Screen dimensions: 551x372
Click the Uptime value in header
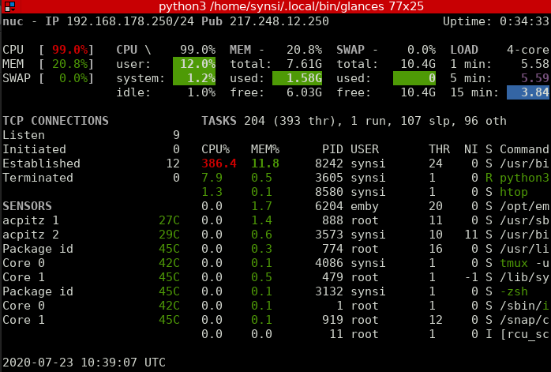(x=524, y=21)
